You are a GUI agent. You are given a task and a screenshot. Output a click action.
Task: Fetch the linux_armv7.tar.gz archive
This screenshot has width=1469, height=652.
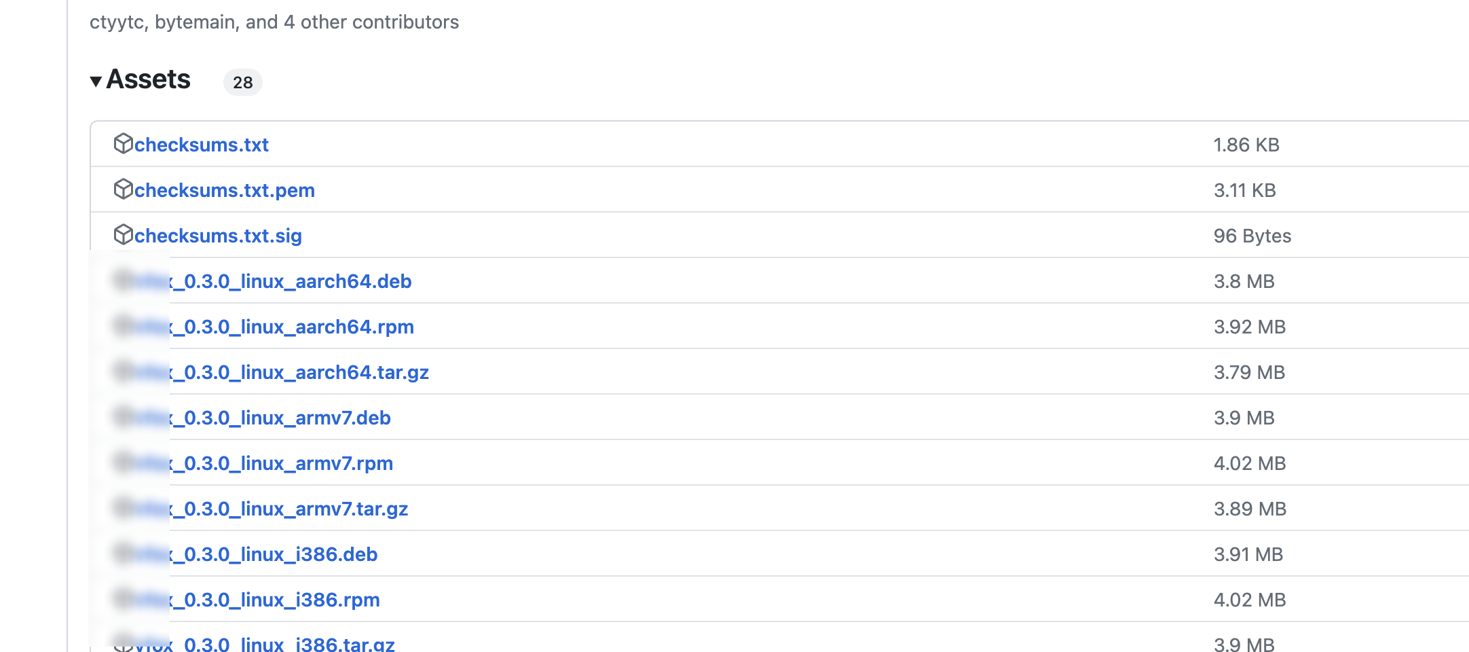[x=271, y=509]
